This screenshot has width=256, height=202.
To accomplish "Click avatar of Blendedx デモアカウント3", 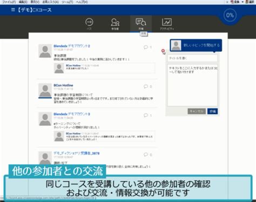I will [45, 119].
